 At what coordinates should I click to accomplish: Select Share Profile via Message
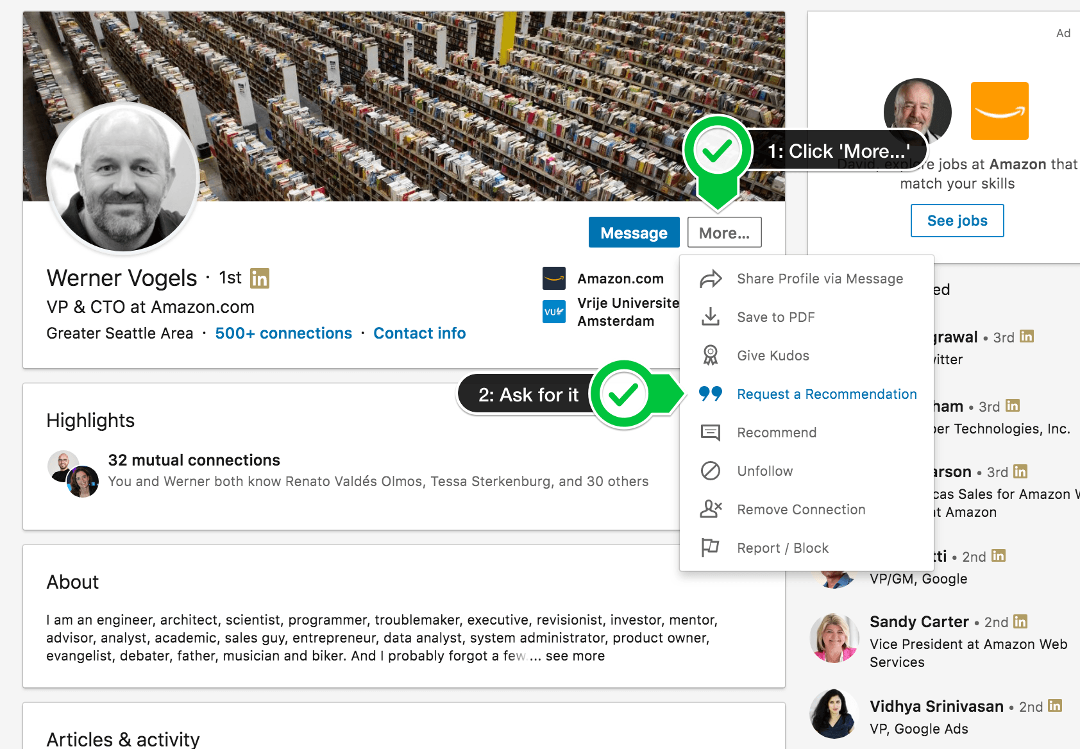click(807, 279)
